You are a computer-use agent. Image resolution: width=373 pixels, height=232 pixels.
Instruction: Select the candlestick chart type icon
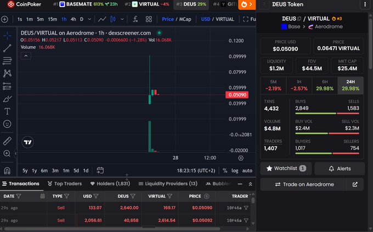point(113,19)
